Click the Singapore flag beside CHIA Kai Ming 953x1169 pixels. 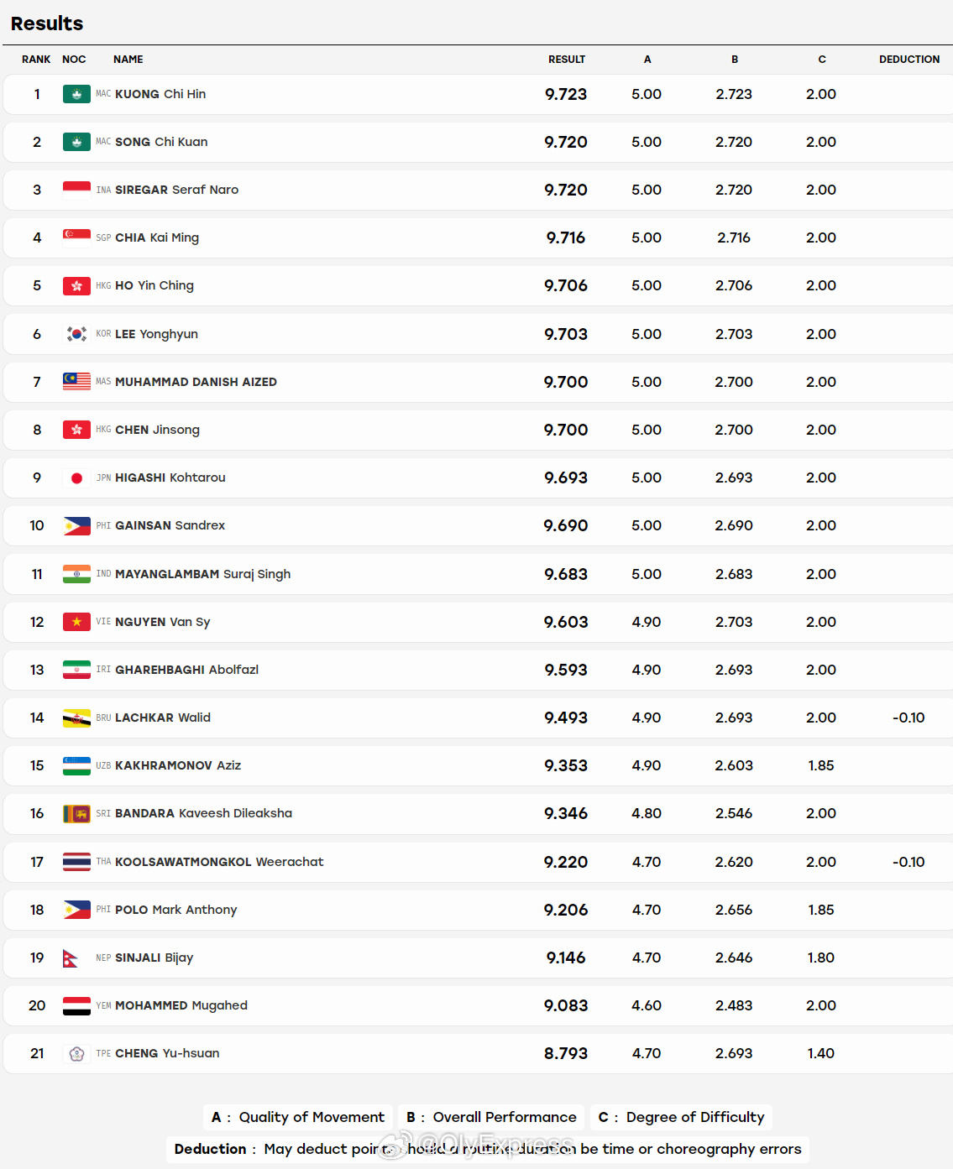76,237
